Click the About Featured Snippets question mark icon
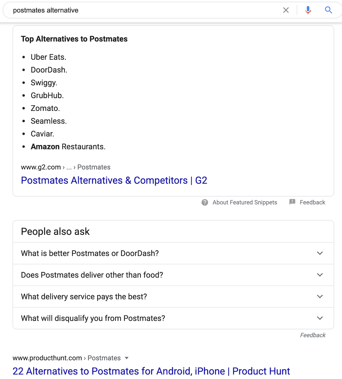This screenshot has width=342, height=379. [x=205, y=202]
